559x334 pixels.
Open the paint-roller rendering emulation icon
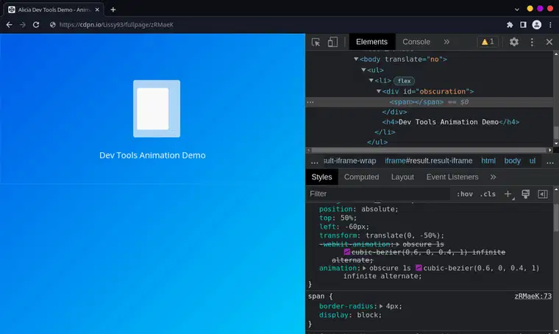pos(525,194)
